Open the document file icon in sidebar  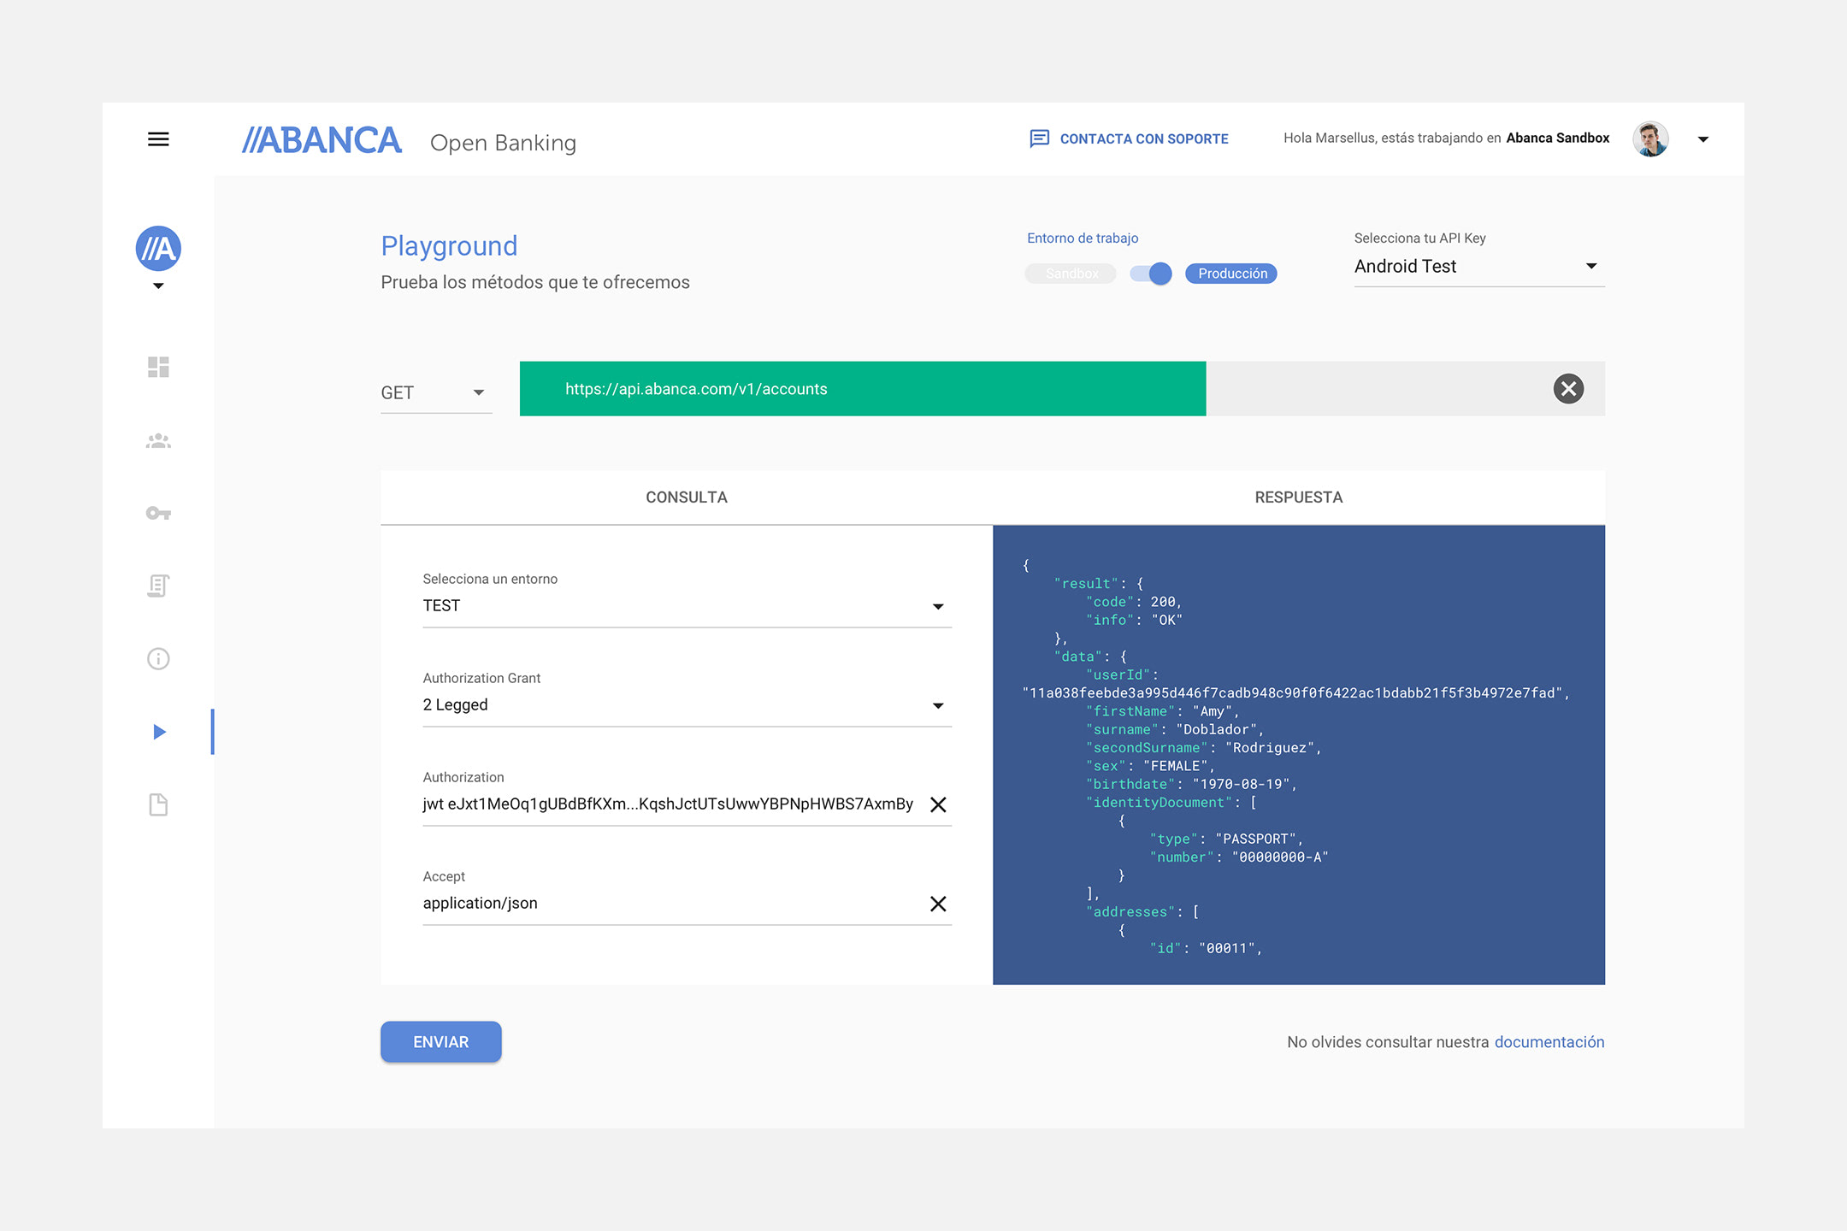(x=158, y=804)
